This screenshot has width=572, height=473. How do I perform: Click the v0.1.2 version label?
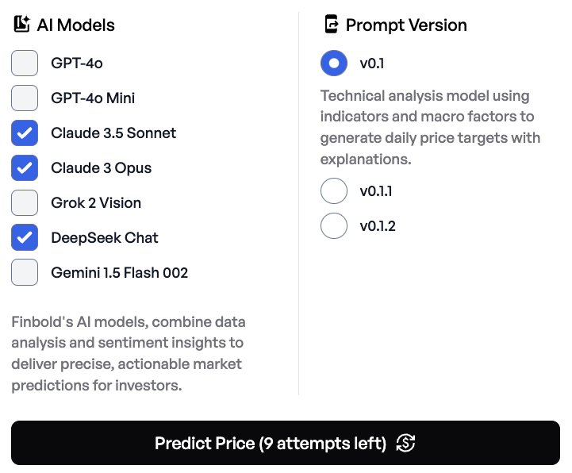(378, 226)
